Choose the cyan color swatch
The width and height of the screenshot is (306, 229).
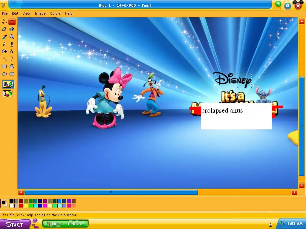(35, 206)
